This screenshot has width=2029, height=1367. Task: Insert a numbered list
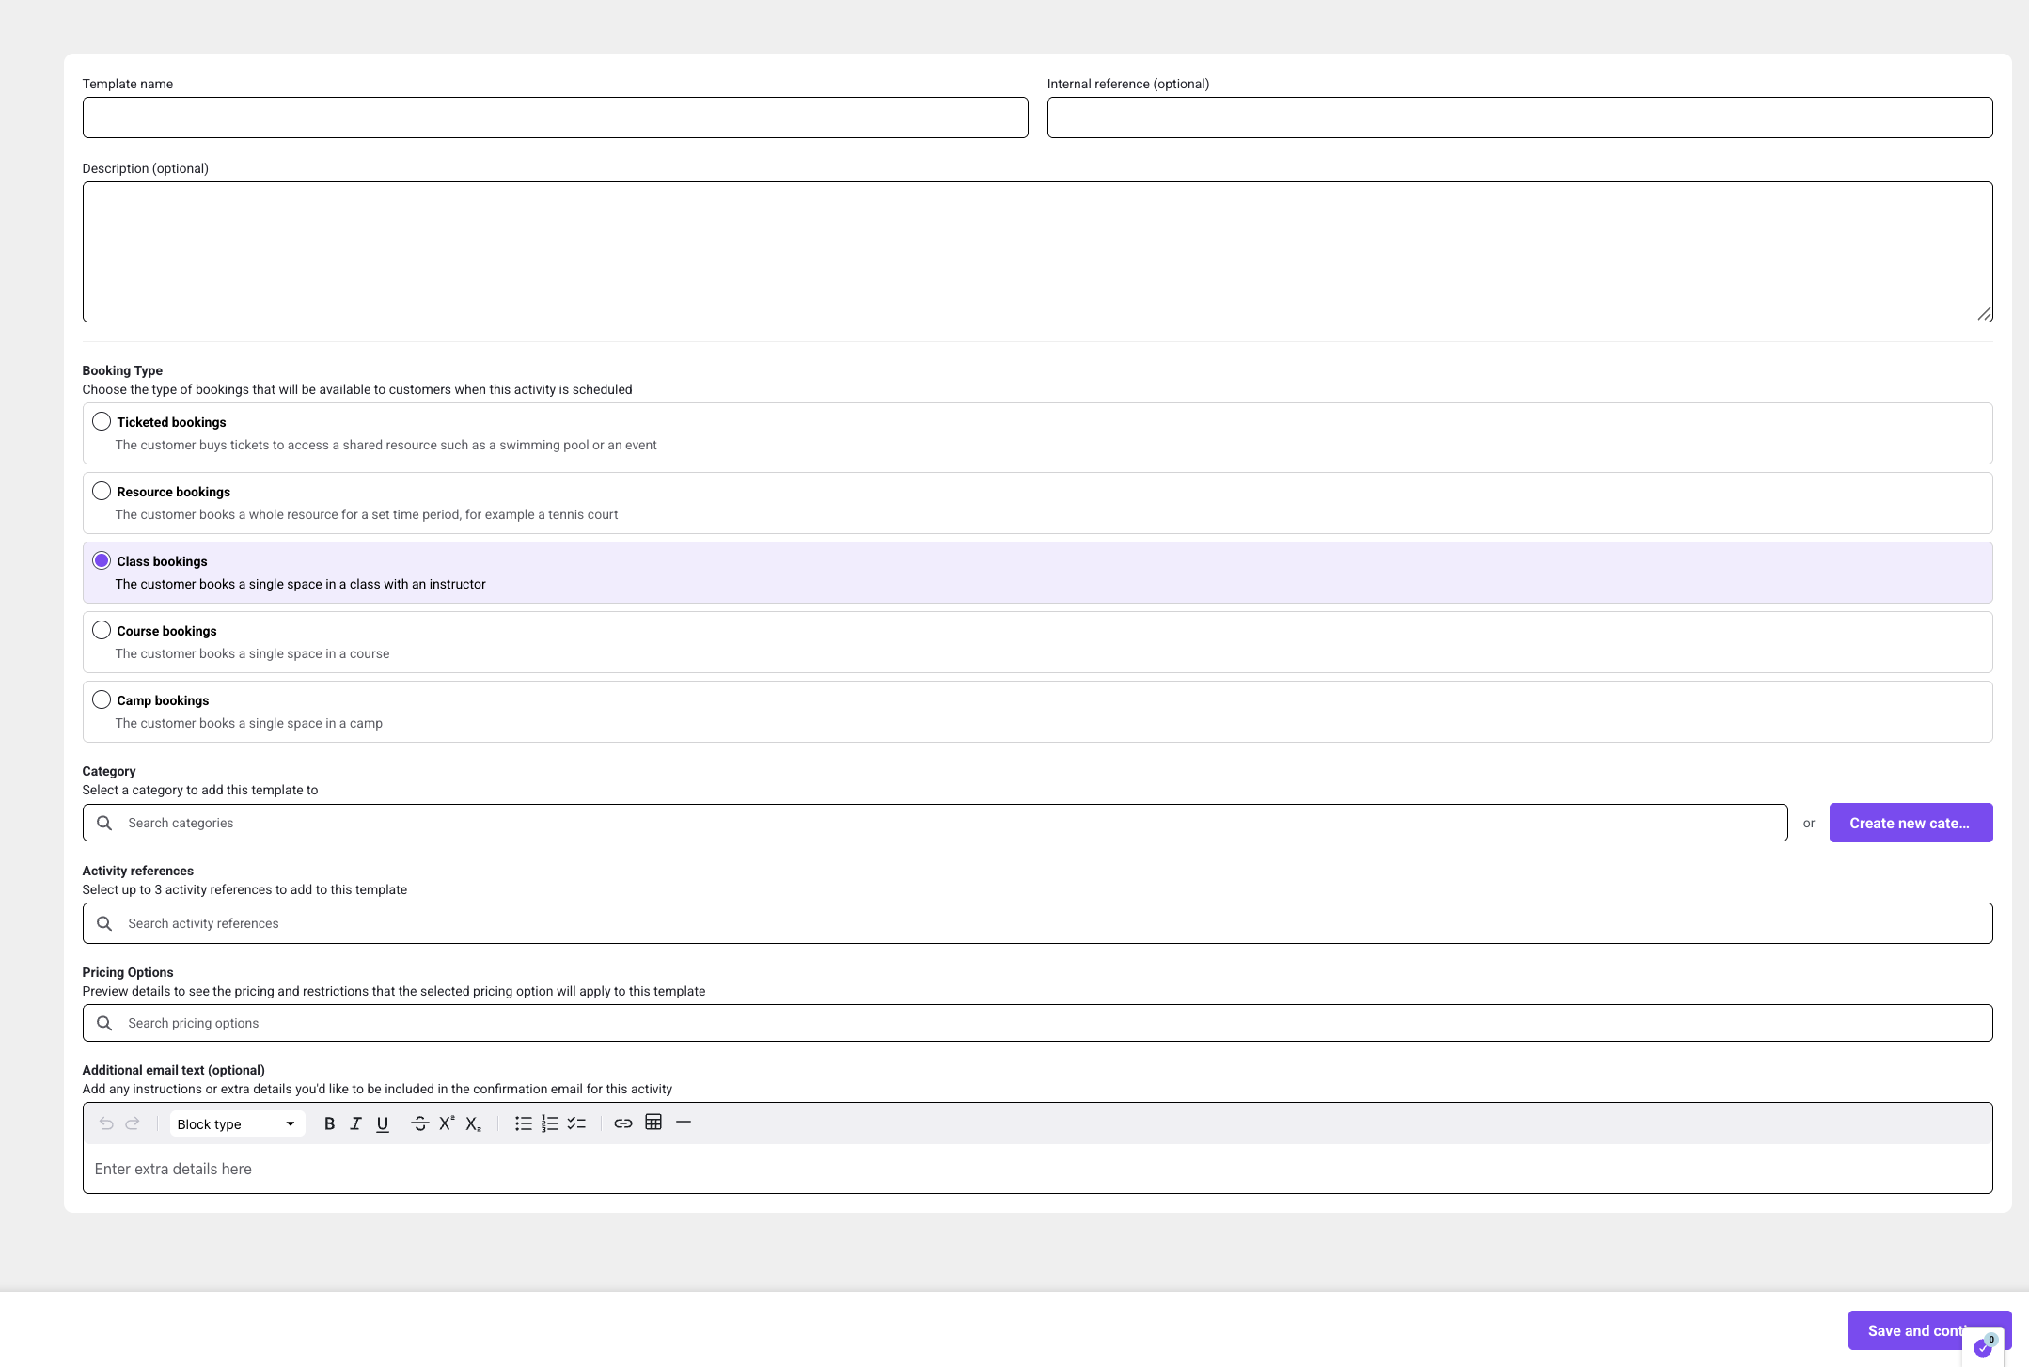[x=550, y=1123]
